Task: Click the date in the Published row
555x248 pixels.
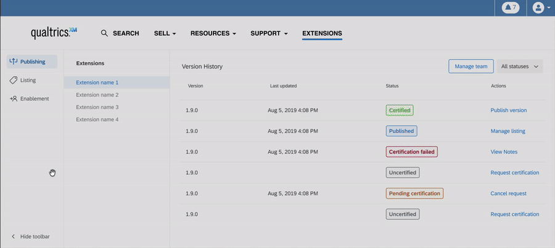Action: [x=293, y=131]
